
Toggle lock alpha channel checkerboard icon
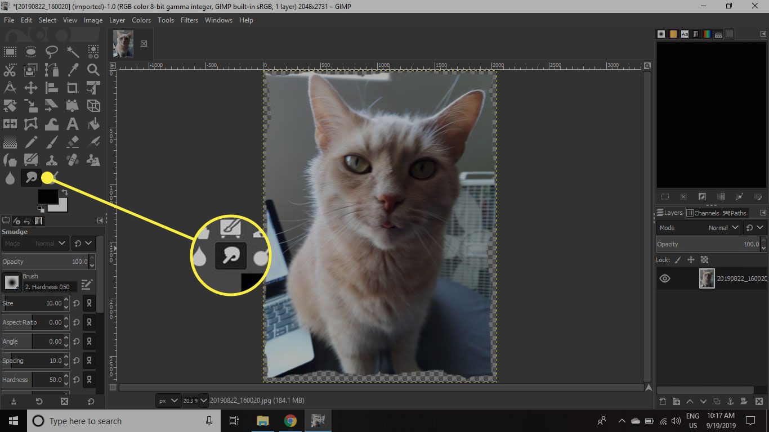704,260
